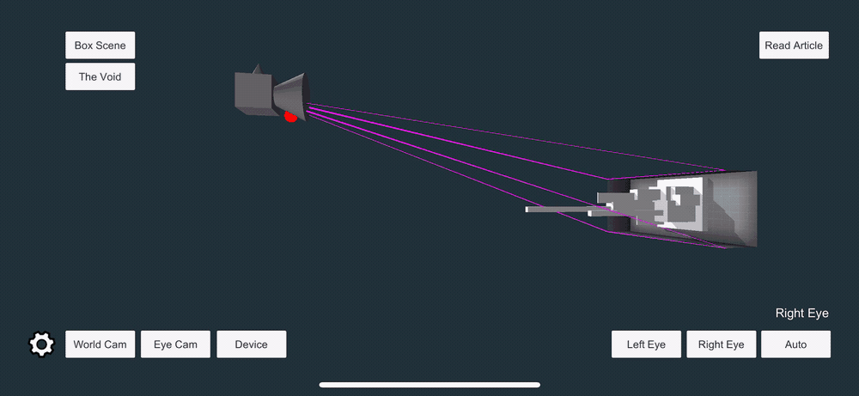Viewport: 859px width, 396px height.
Task: Choose Left Eye tracking
Action: [x=647, y=344]
